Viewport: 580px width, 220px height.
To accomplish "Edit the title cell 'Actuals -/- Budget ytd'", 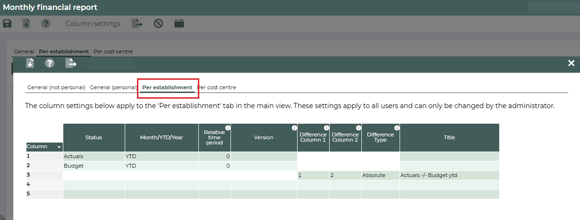I will pyautogui.click(x=449, y=175).
